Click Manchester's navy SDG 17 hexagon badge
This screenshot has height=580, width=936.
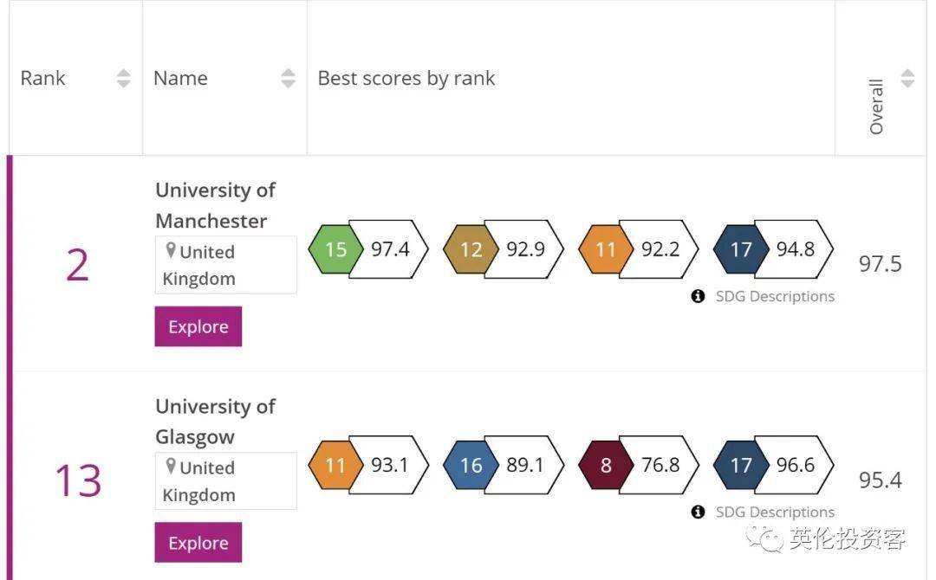point(740,249)
